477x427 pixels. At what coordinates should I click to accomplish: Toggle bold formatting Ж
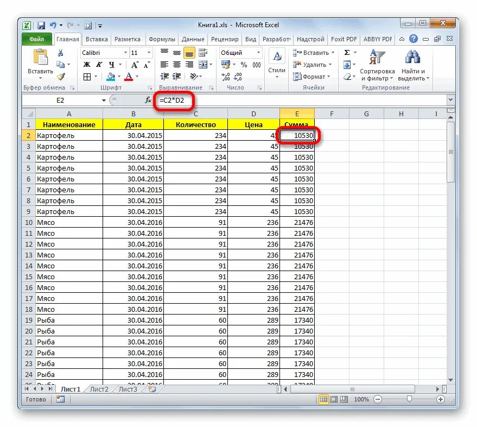[87, 65]
